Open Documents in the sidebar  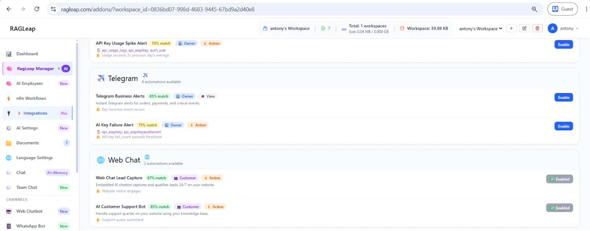point(38,143)
